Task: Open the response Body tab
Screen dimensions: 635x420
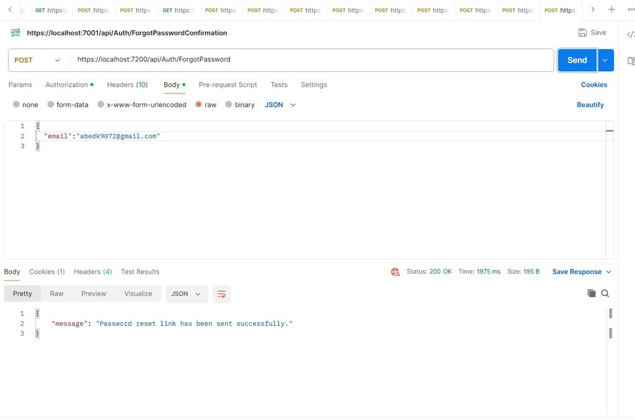Action: pos(12,272)
